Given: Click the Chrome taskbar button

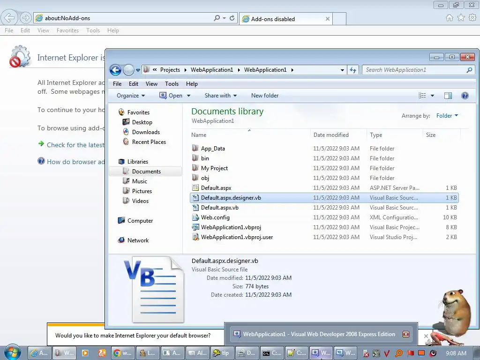Looking at the screenshot, I should click(x=122, y=353).
